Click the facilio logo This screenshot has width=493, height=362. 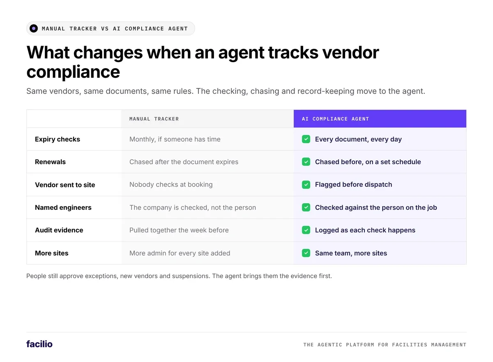(x=39, y=344)
